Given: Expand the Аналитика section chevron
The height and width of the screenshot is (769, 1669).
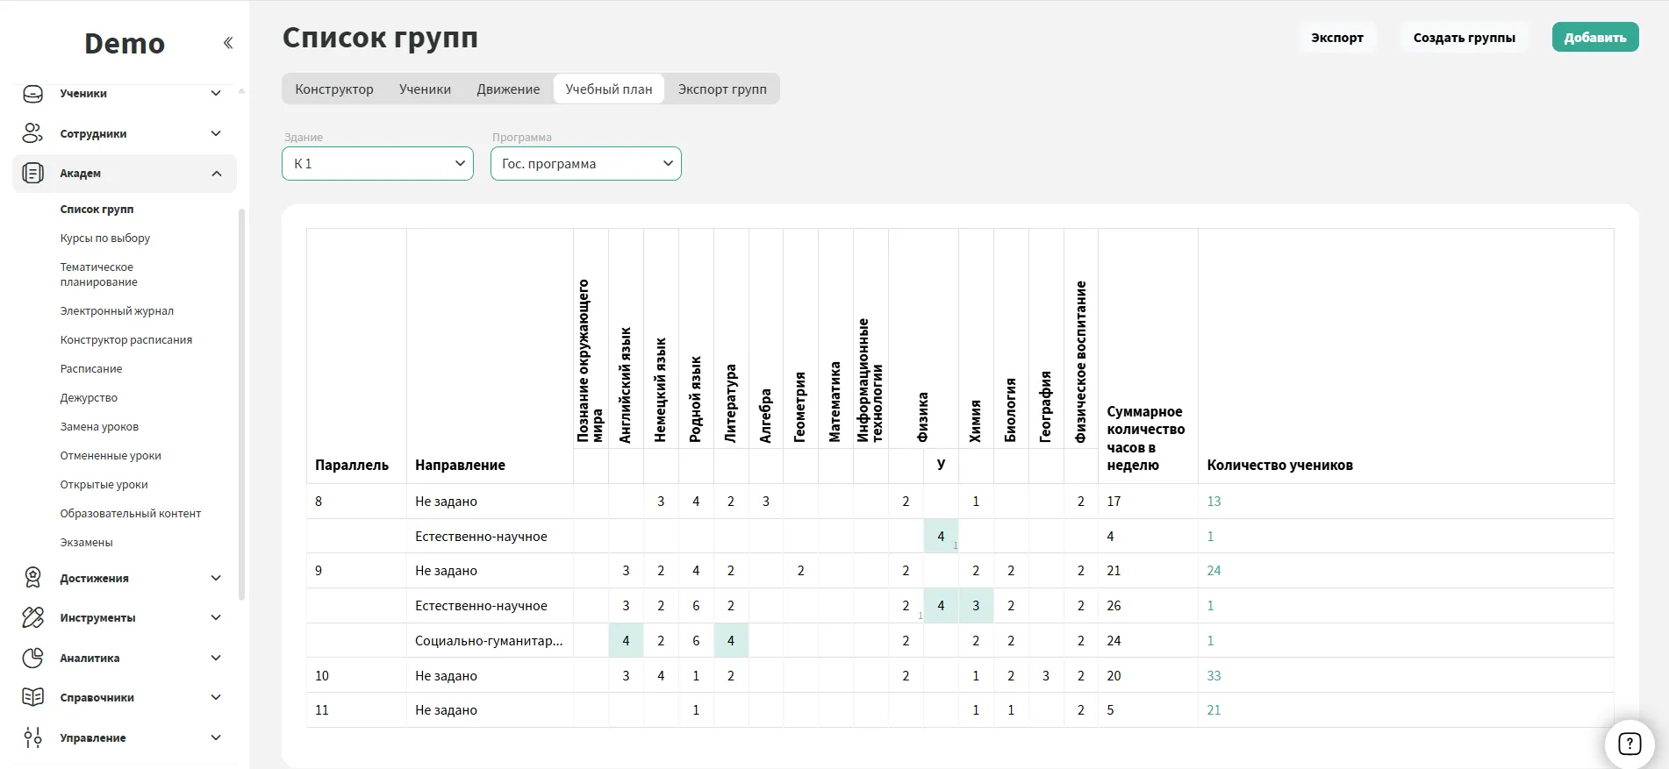Looking at the screenshot, I should coord(216,658).
